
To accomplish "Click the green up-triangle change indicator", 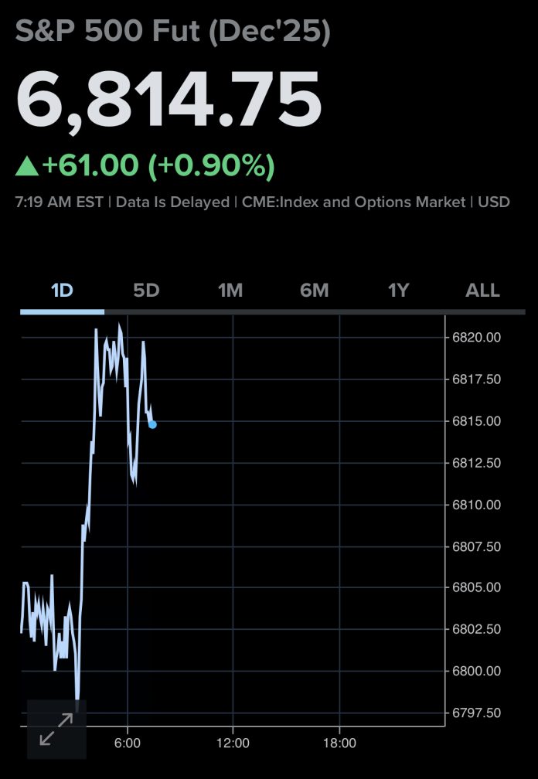I will click(x=28, y=165).
